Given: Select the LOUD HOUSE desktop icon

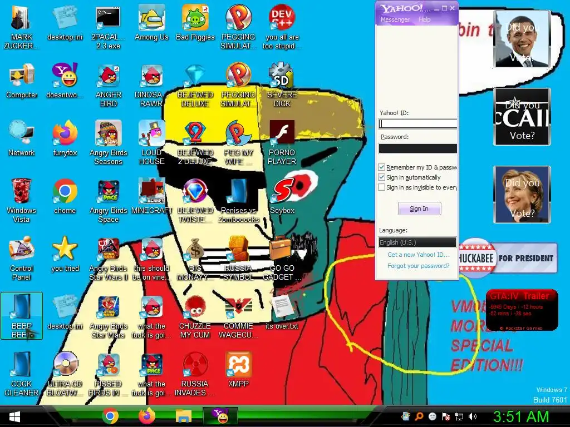Looking at the screenshot, I should pyautogui.click(x=151, y=142).
